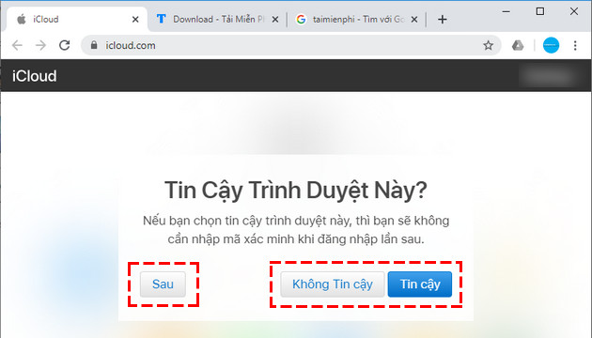Screen dimensions: 592x338
Task: Open the taimienphi Google search tab
Action: (x=357, y=19)
